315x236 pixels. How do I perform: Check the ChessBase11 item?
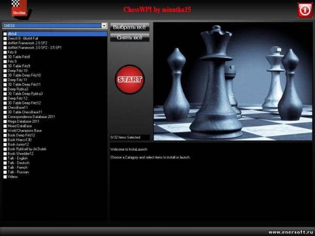5,108
